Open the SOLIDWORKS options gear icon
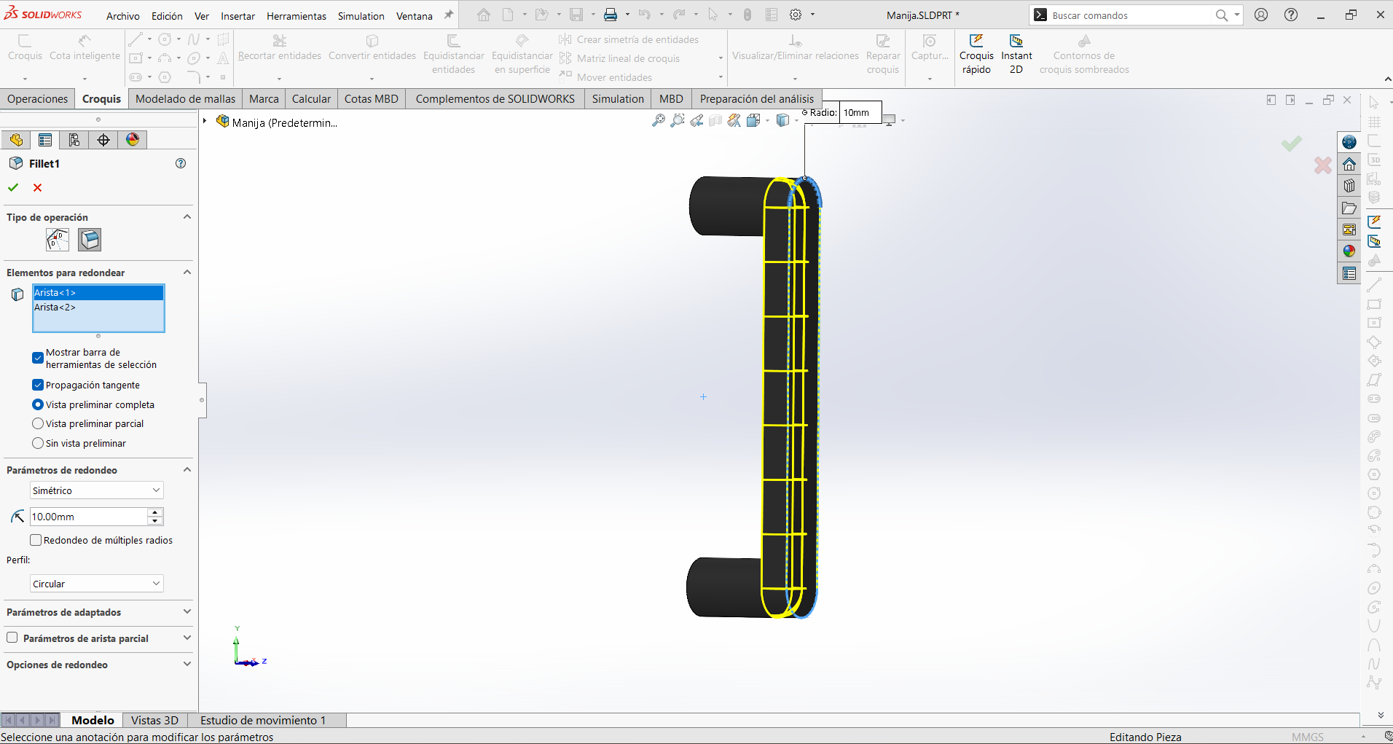The image size is (1393, 744). (x=796, y=15)
